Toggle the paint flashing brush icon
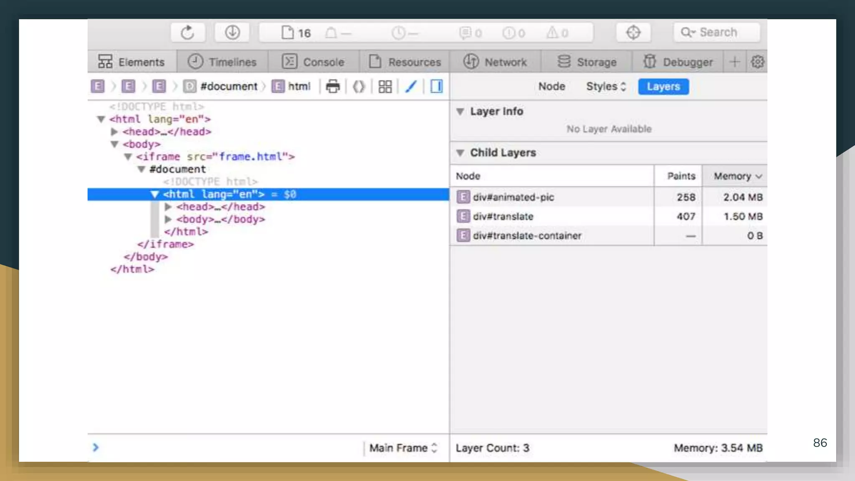This screenshot has height=481, width=855. pyautogui.click(x=411, y=86)
